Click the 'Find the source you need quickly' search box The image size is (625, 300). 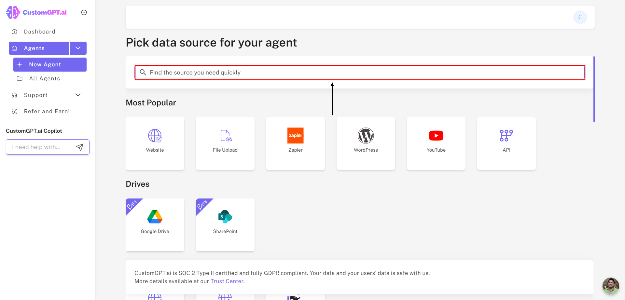360,73
